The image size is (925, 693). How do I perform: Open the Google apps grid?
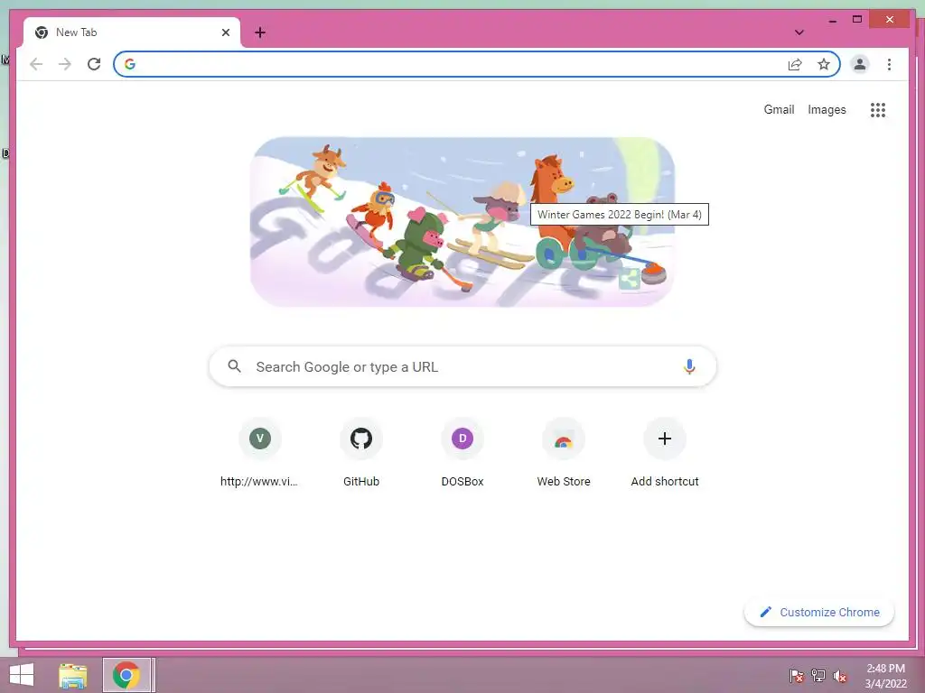(x=878, y=109)
